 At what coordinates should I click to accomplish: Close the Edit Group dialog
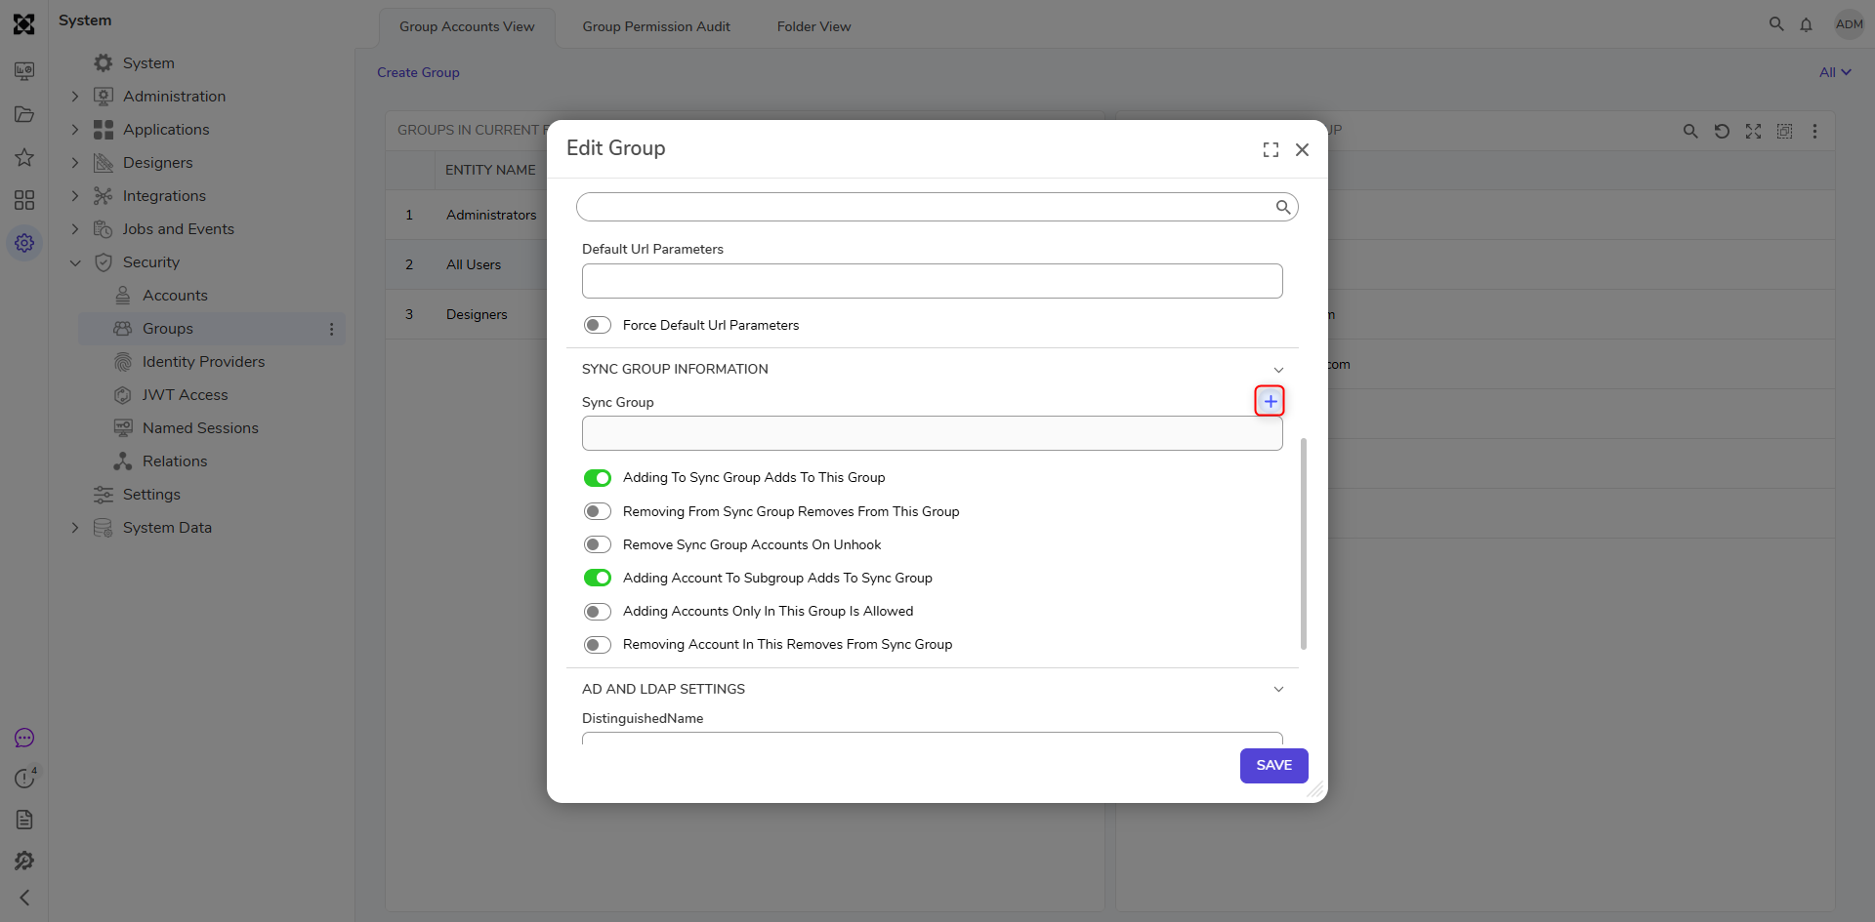pos(1302,149)
